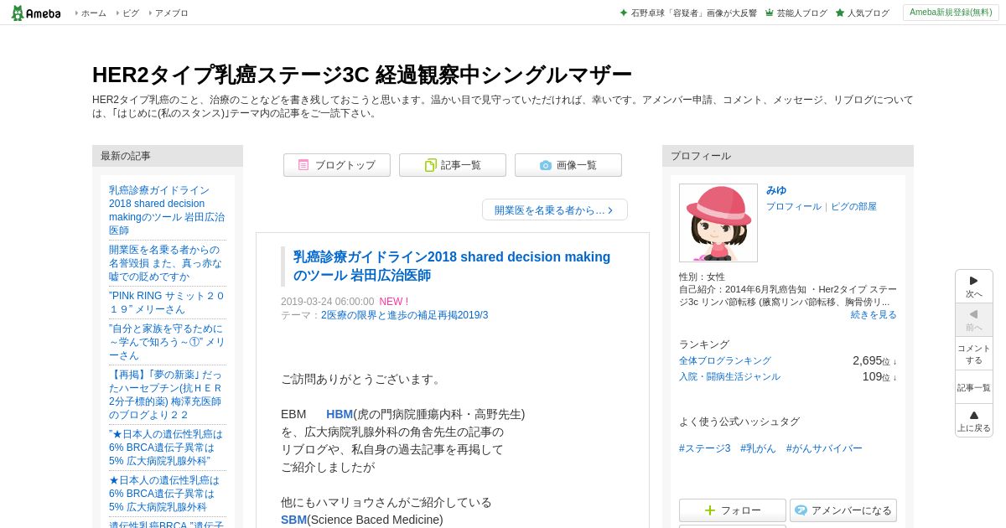Click the camera icon in 画像一覧
Screen dimensions: 1006x528
click(546, 165)
